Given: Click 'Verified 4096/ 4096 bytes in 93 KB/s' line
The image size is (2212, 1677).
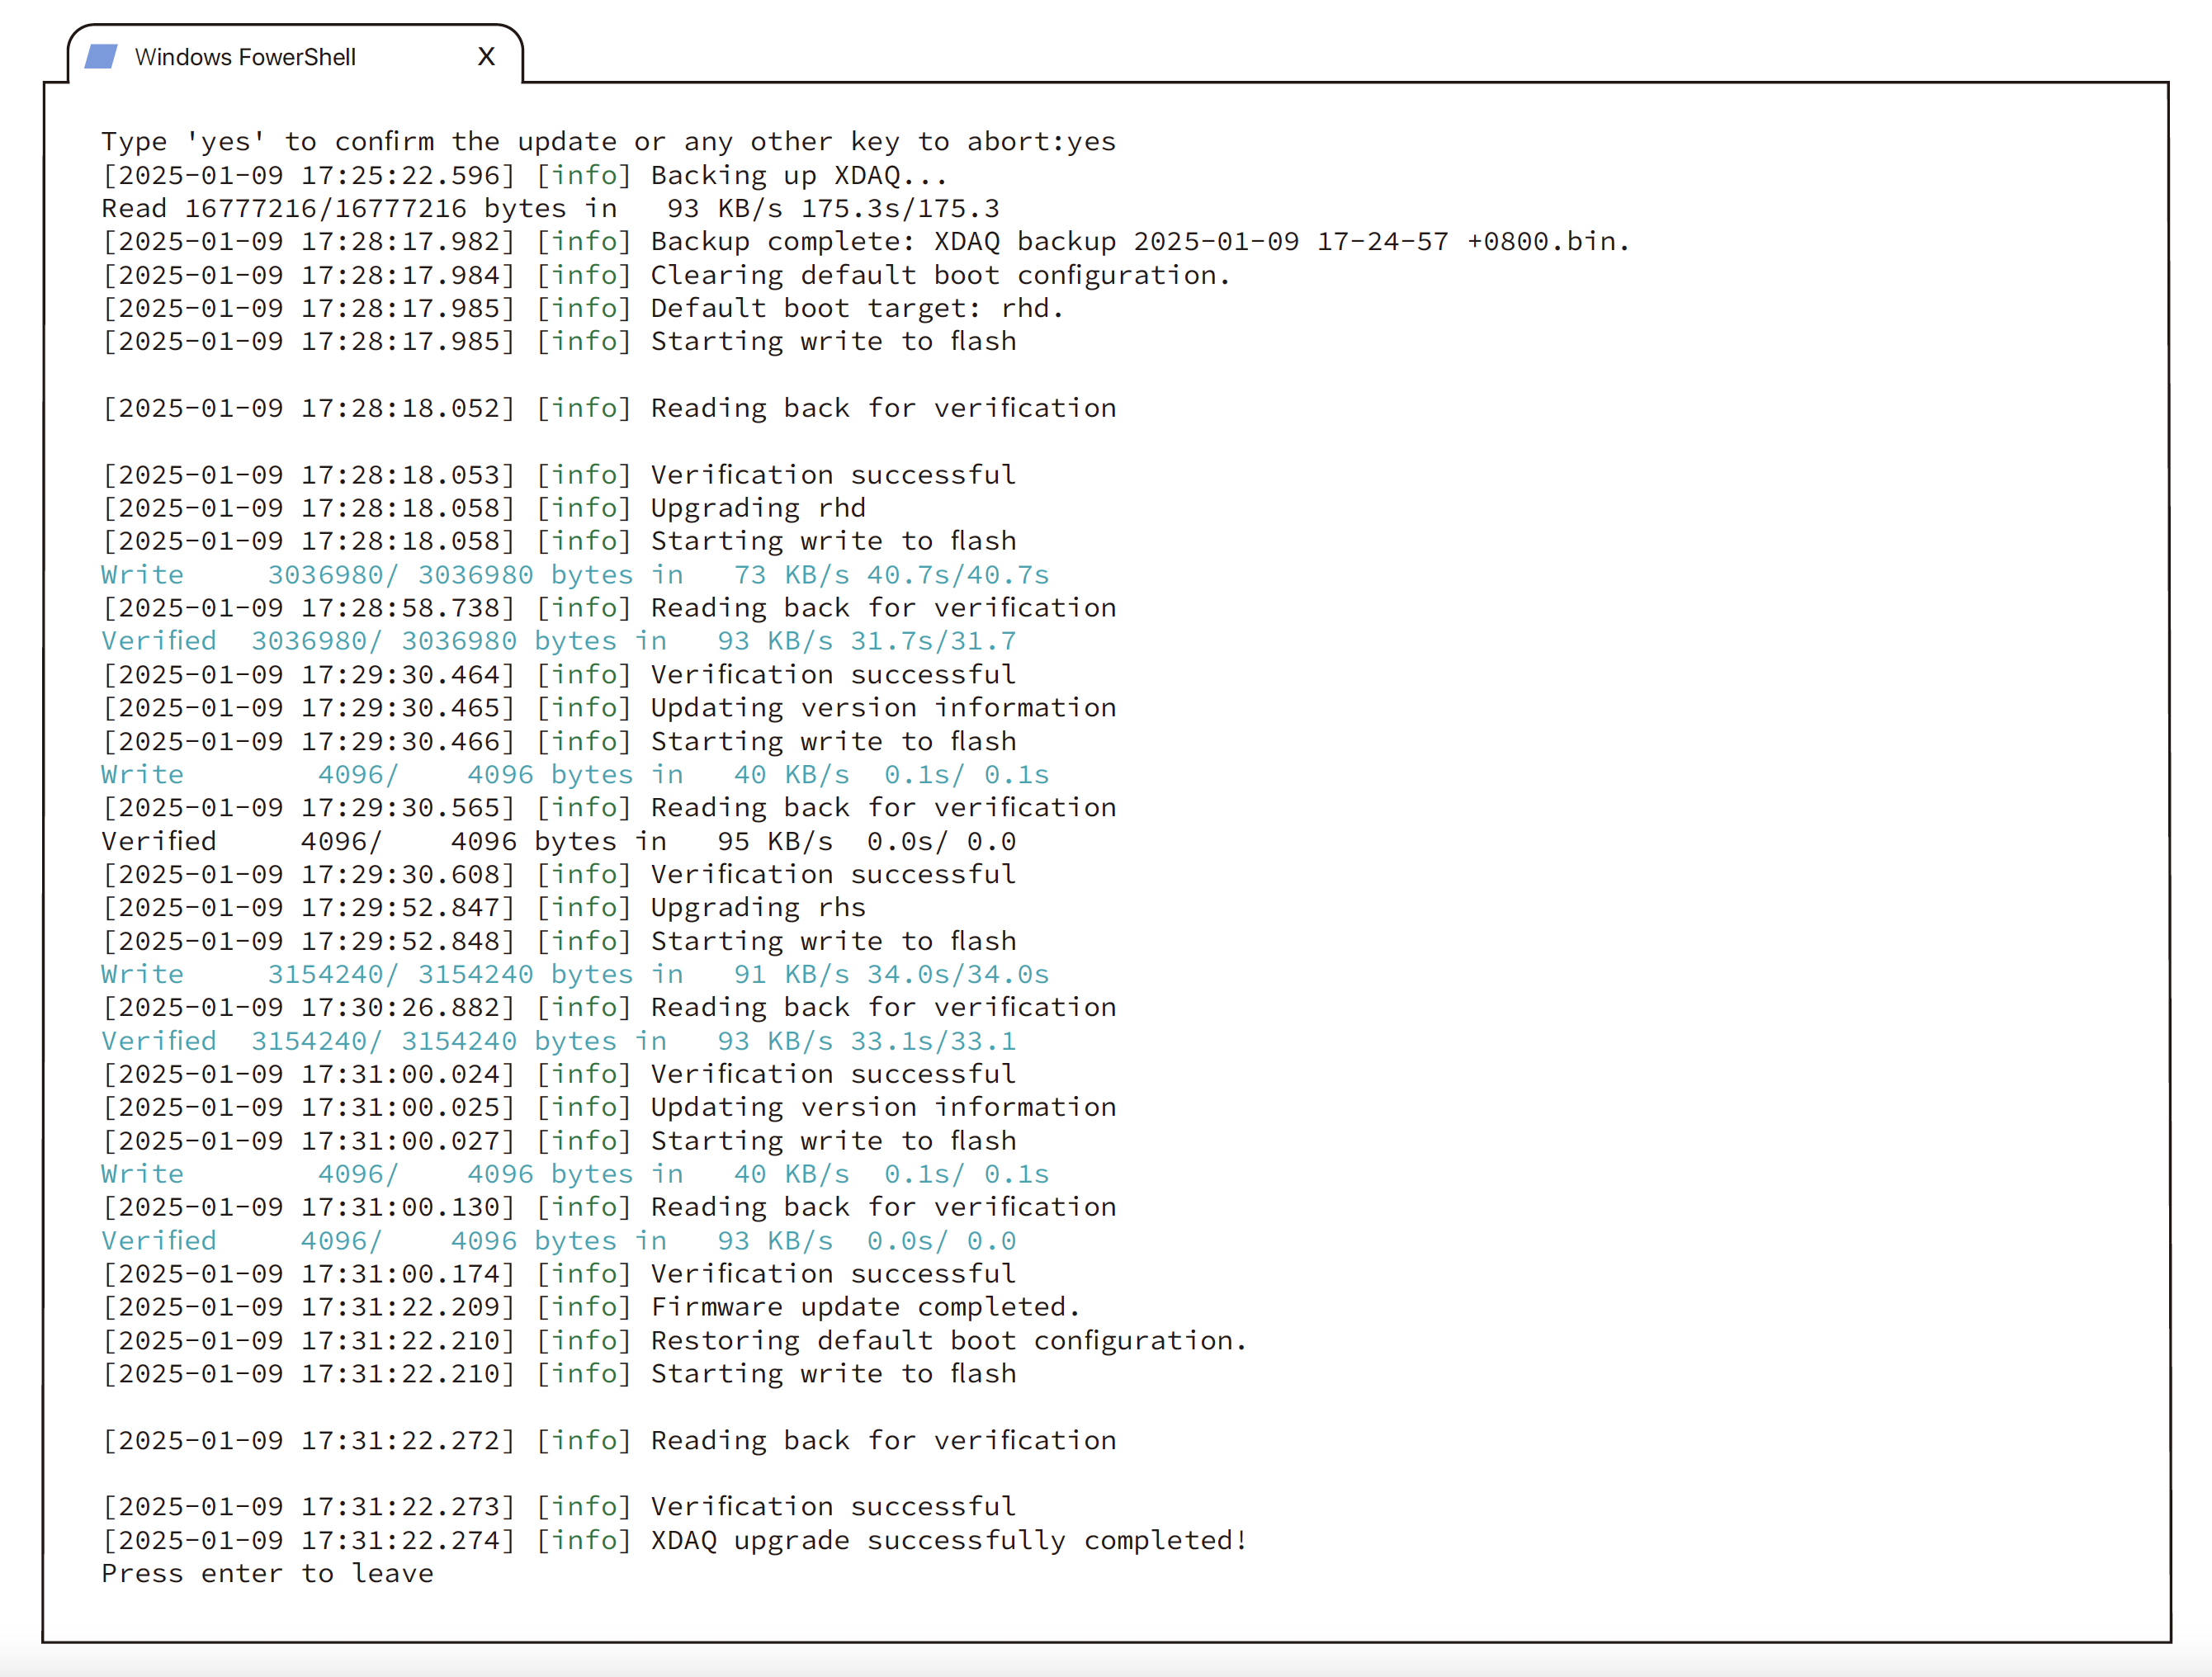Looking at the screenshot, I should click(558, 1240).
